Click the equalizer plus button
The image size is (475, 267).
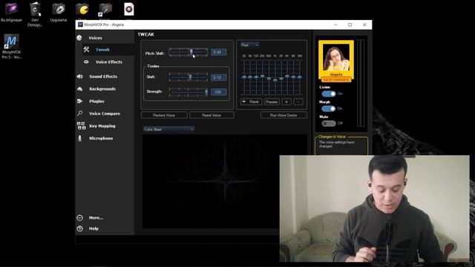tap(286, 102)
